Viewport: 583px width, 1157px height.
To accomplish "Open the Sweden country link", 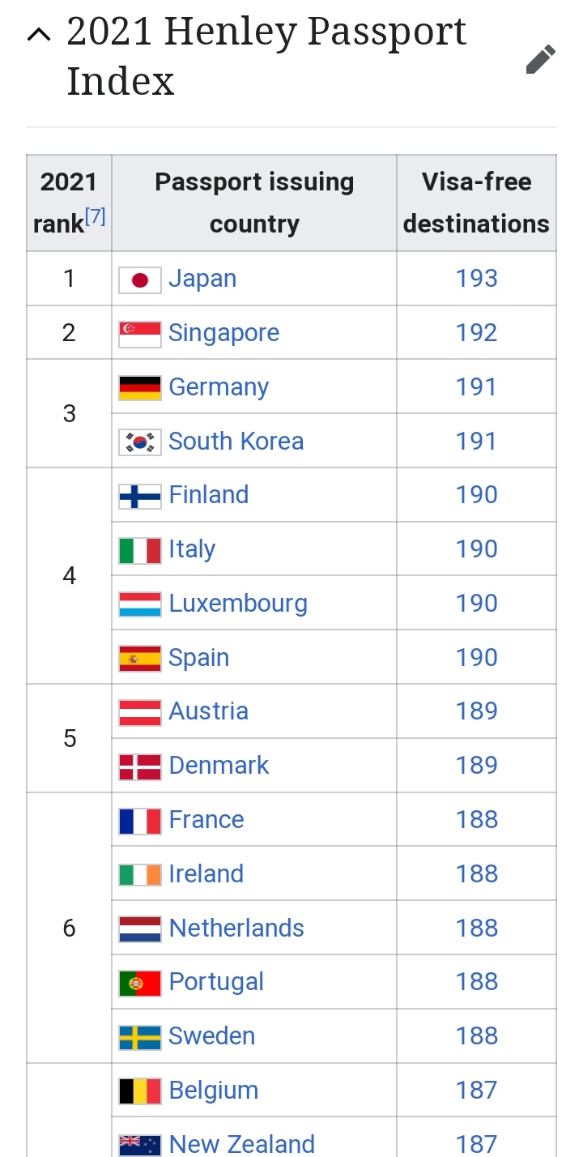I will coord(212,1036).
